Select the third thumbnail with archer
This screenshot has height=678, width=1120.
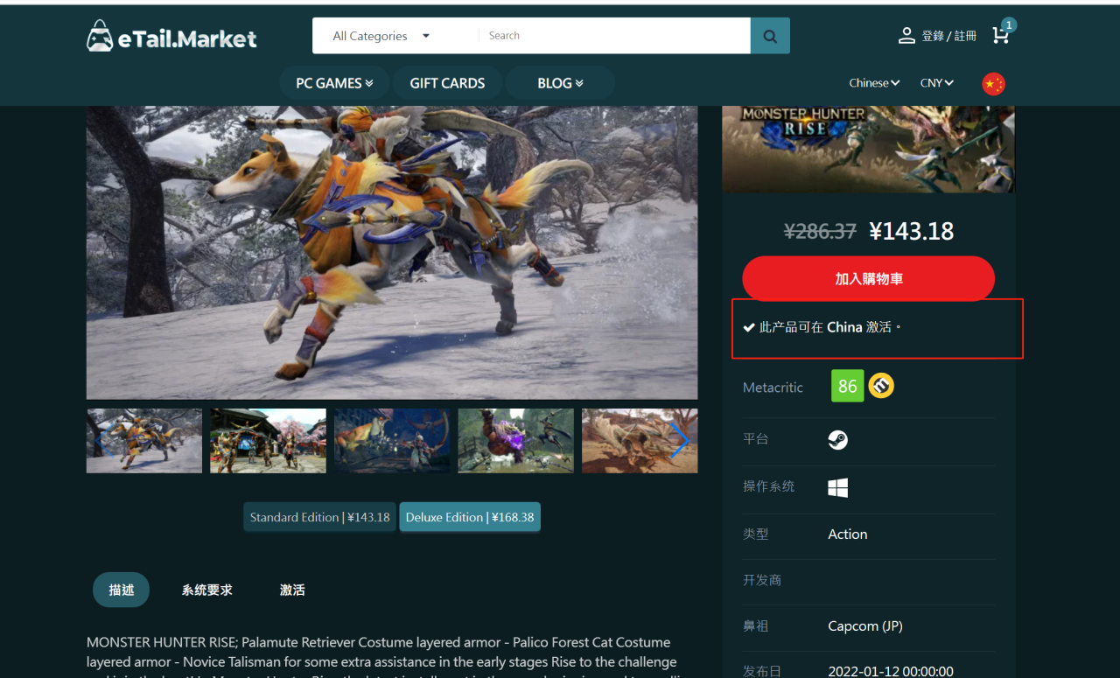[392, 441]
